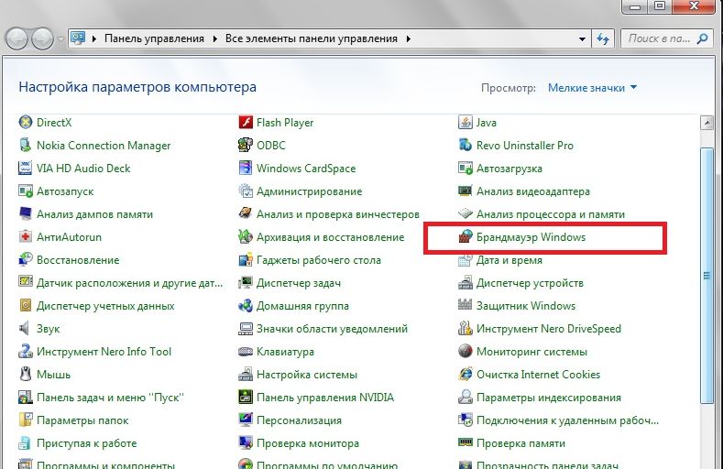Image resolution: width=723 pixels, height=469 pixels.
Task: Open Проверка монитора link
Action: (308, 443)
